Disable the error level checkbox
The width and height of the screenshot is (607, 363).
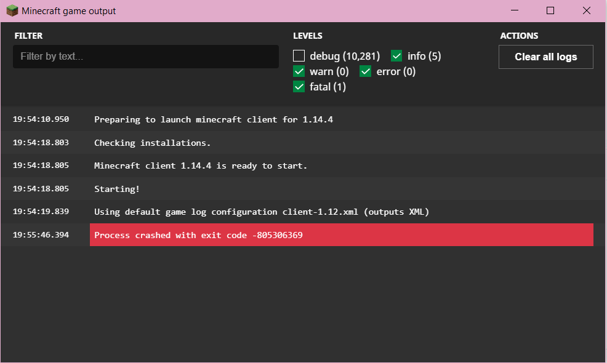[366, 71]
